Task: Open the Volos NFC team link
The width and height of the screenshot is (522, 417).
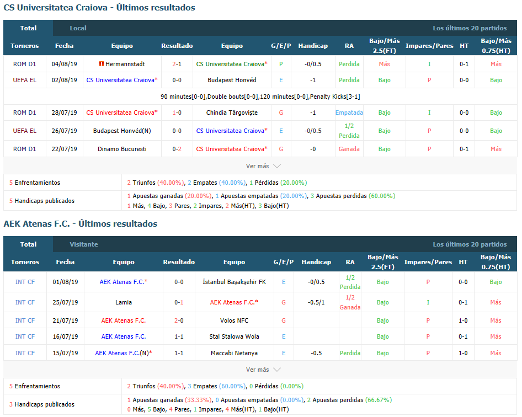Action: 234,320
